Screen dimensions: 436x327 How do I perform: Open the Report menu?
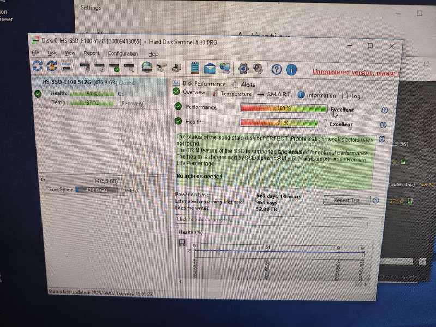tap(91, 53)
